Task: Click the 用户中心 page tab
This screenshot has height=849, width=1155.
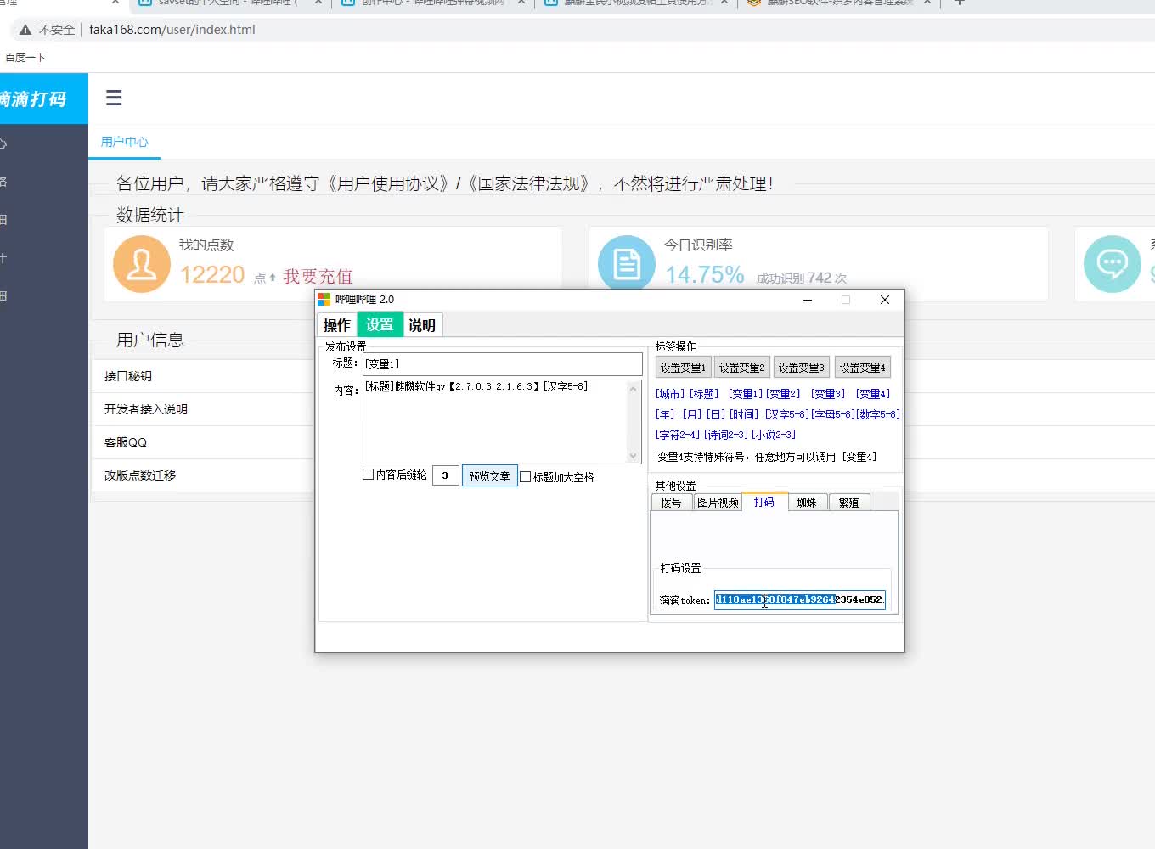Action: click(124, 142)
